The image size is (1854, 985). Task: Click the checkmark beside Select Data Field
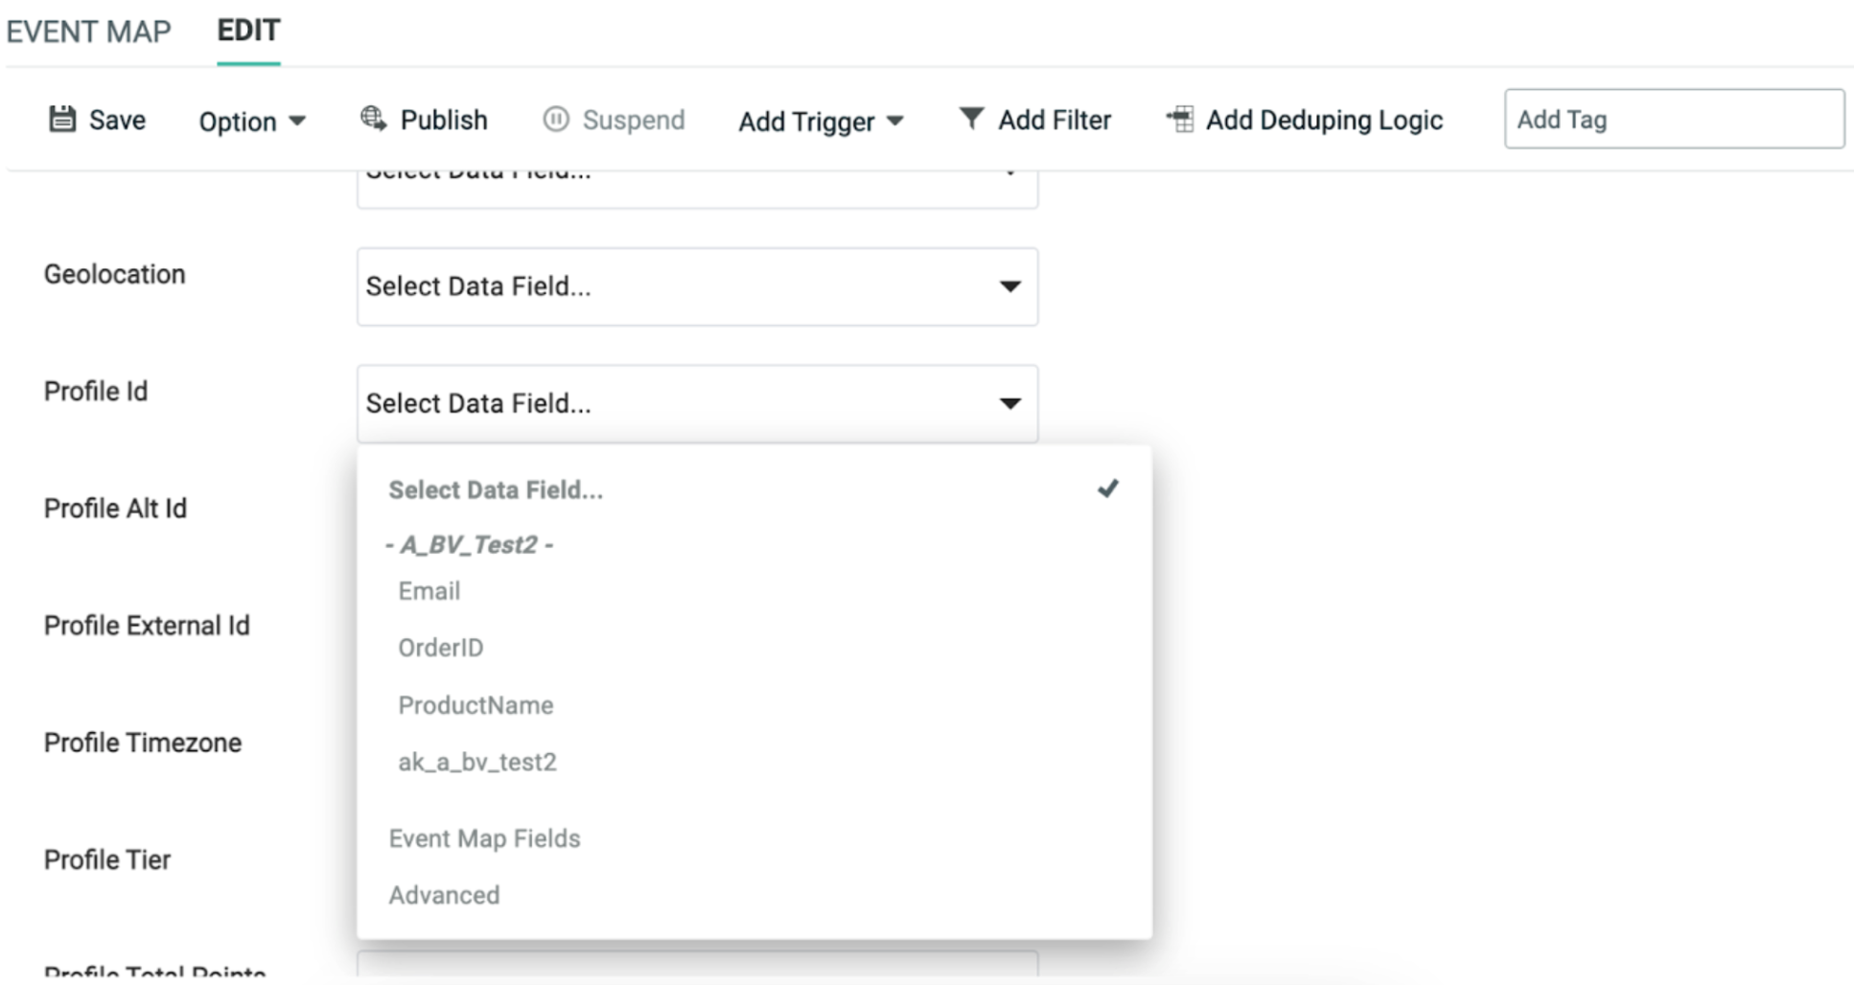point(1108,489)
